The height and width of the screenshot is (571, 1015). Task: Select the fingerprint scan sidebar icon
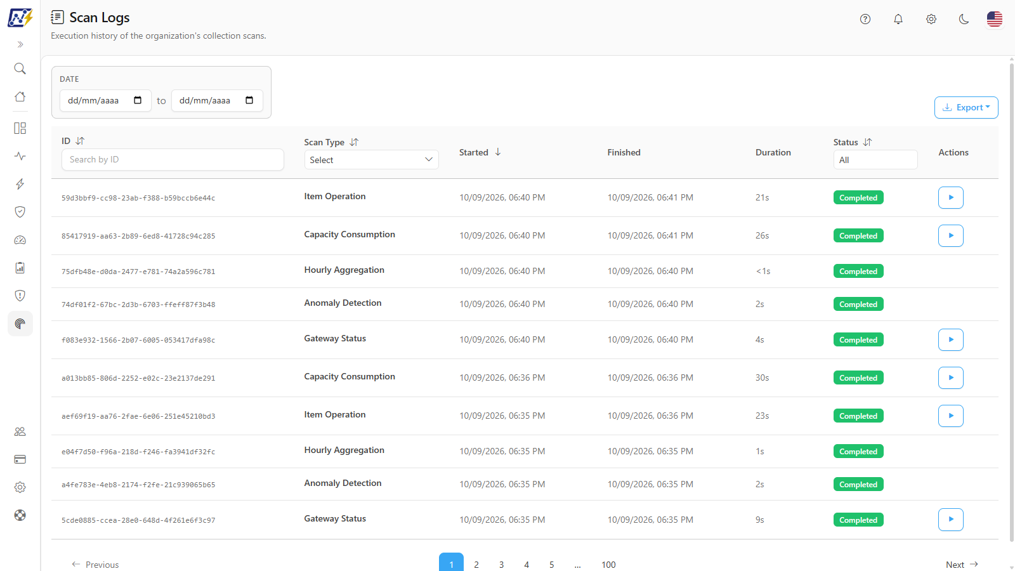pyautogui.click(x=20, y=324)
